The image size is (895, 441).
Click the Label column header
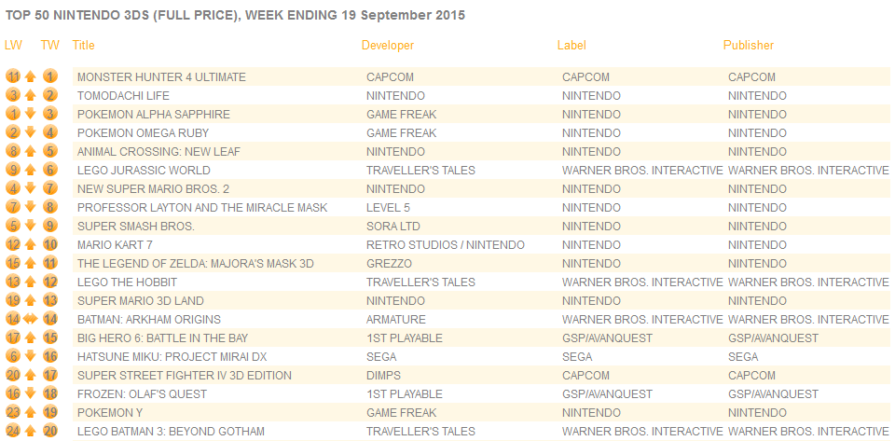tap(571, 45)
